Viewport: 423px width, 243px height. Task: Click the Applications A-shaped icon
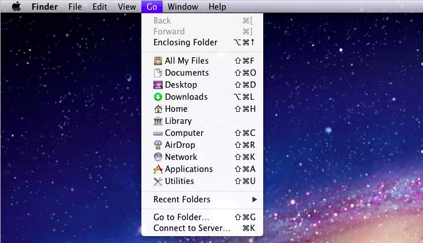pyautogui.click(x=158, y=169)
